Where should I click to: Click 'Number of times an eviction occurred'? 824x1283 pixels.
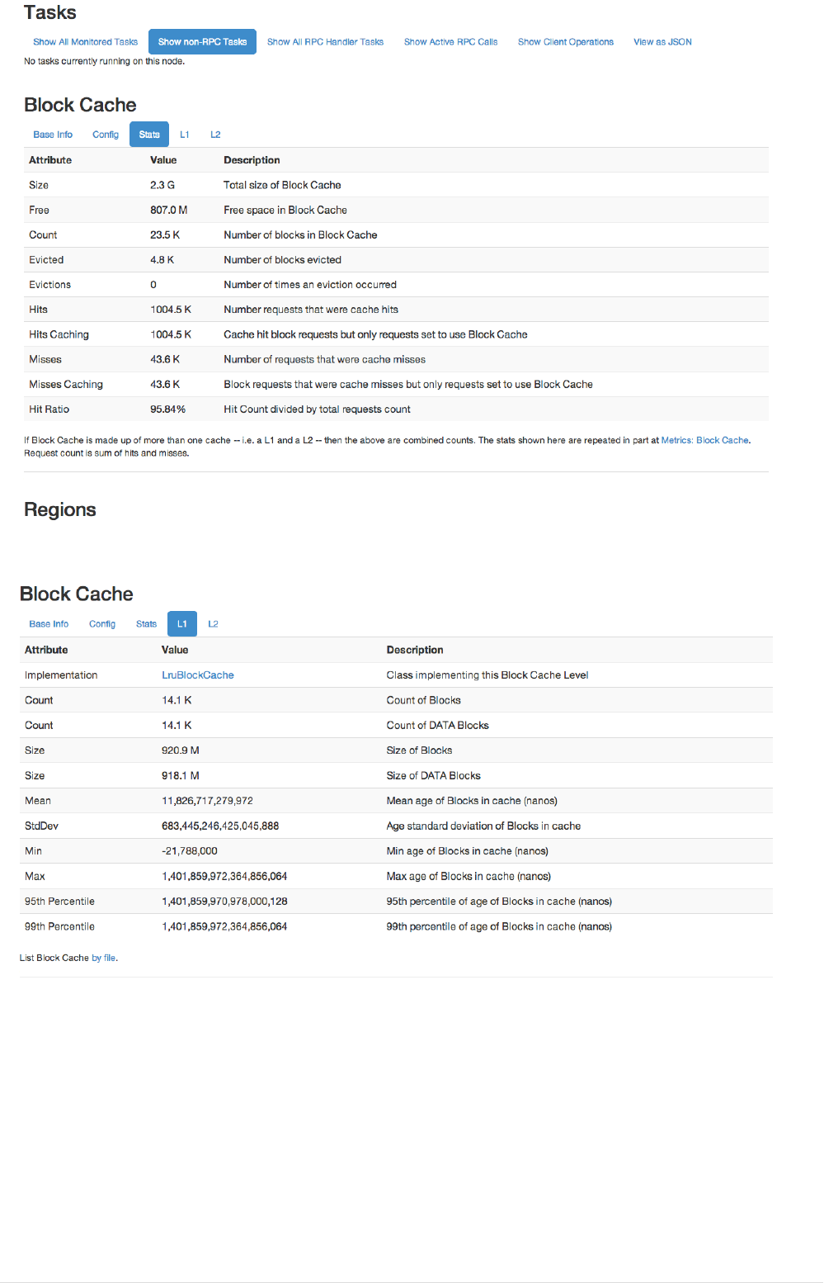(x=310, y=285)
